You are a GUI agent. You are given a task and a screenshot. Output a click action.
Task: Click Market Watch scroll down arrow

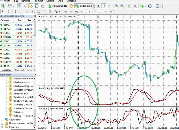[35, 66]
